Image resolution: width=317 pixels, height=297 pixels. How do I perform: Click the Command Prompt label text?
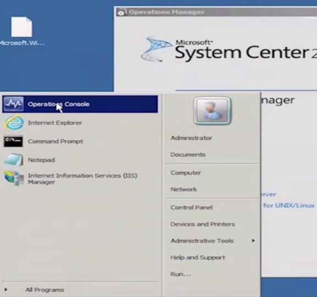(56, 141)
